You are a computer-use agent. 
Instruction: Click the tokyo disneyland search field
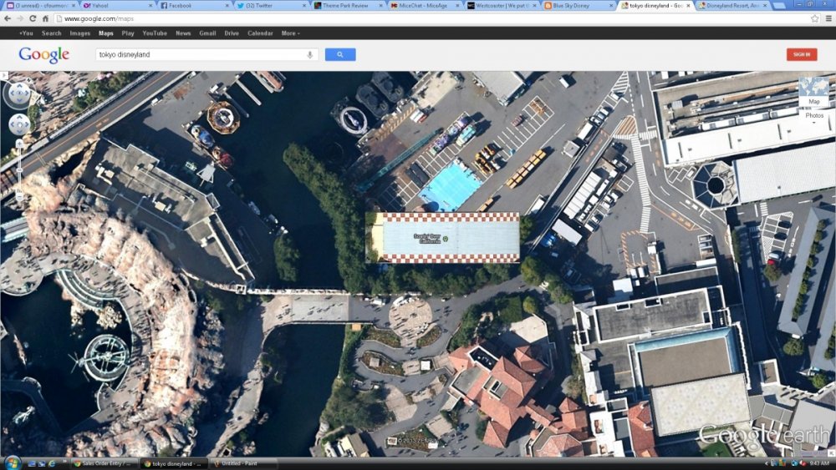pos(201,54)
